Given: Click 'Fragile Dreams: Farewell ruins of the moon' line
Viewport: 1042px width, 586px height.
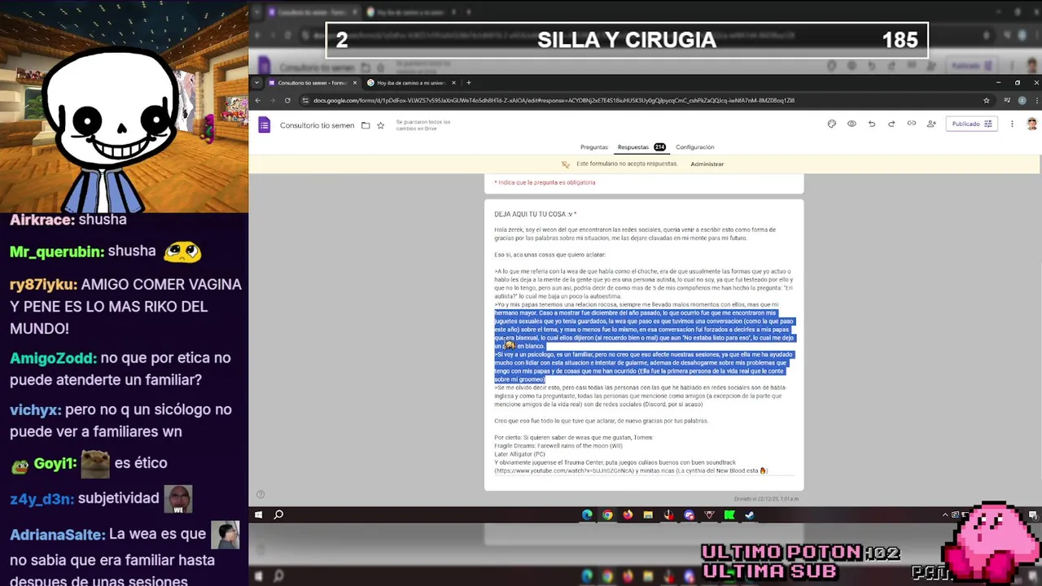Looking at the screenshot, I should (558, 446).
